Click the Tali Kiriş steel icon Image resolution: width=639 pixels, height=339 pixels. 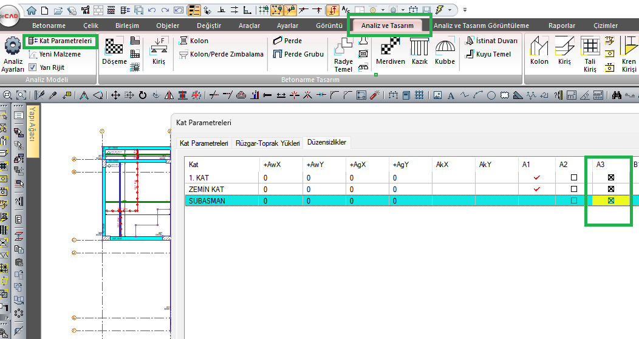click(x=590, y=47)
